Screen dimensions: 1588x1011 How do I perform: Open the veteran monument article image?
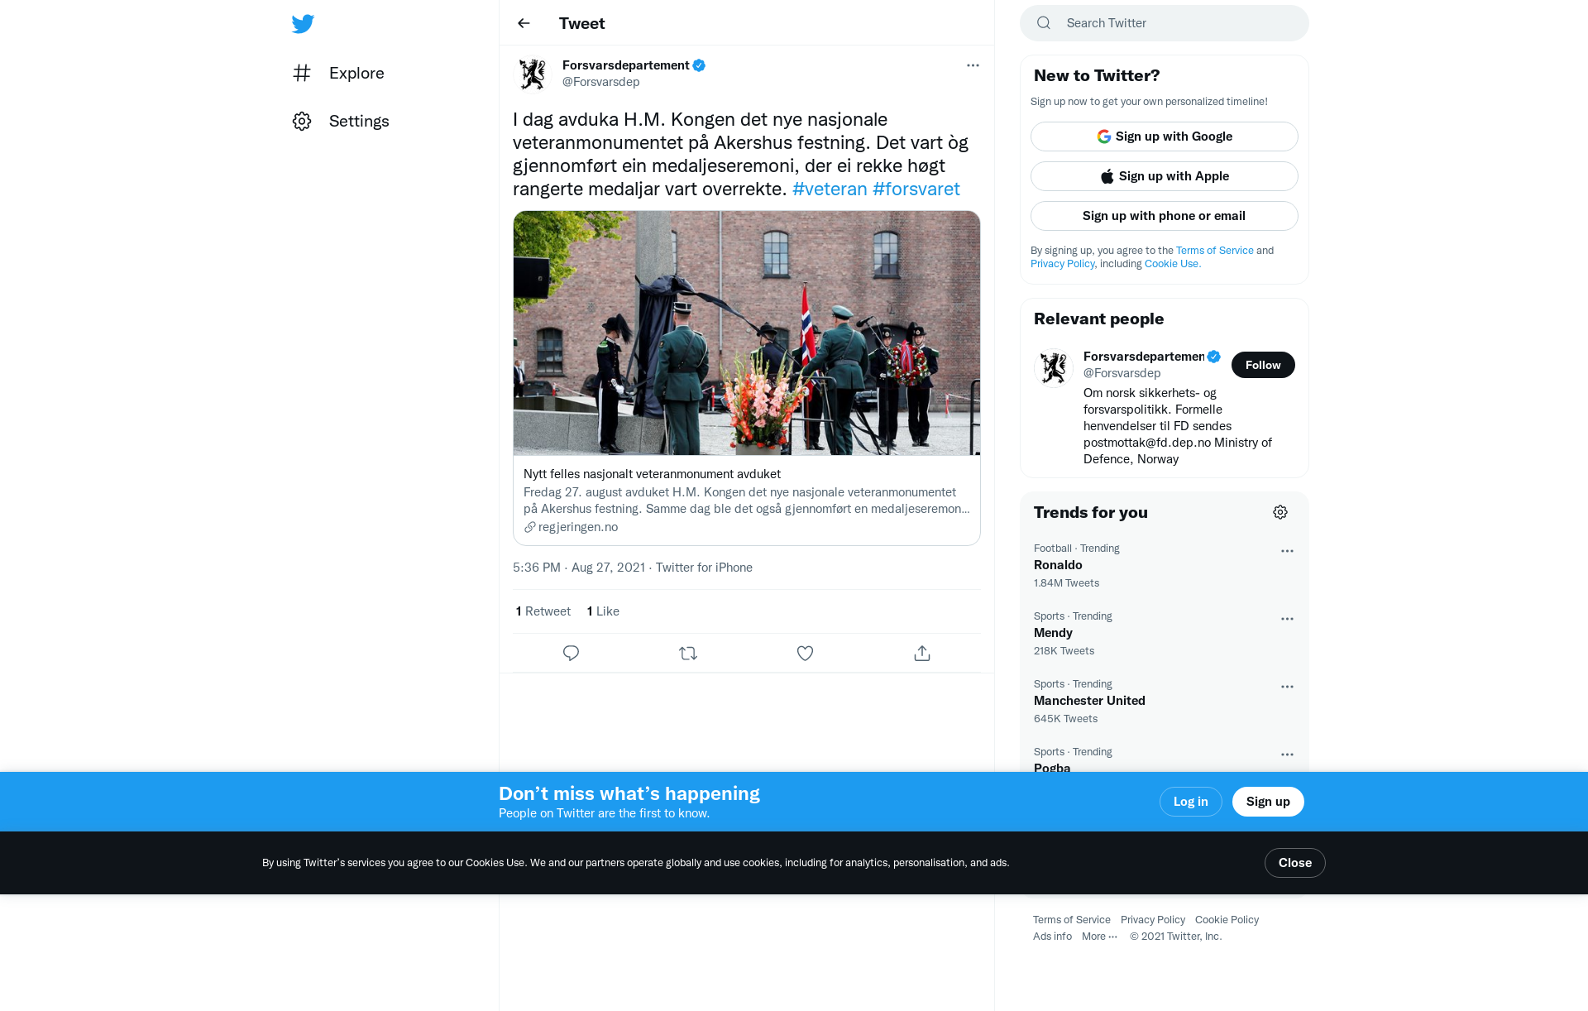tap(747, 333)
